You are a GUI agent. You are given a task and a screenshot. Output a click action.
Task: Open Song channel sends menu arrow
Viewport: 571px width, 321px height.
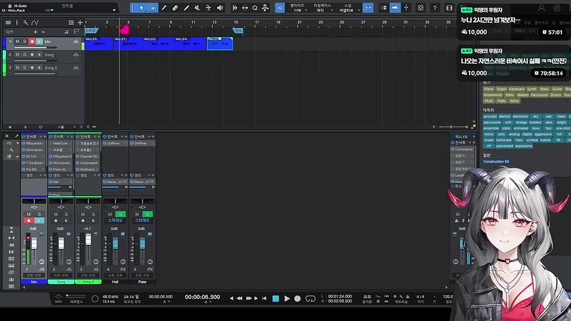click(67, 175)
